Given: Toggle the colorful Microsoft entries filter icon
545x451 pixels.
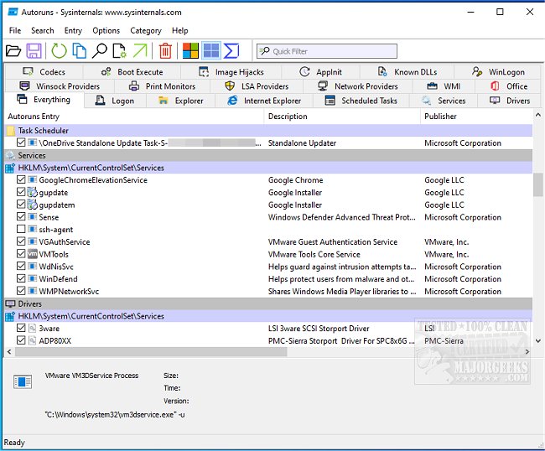Looking at the screenshot, I should 190,51.
